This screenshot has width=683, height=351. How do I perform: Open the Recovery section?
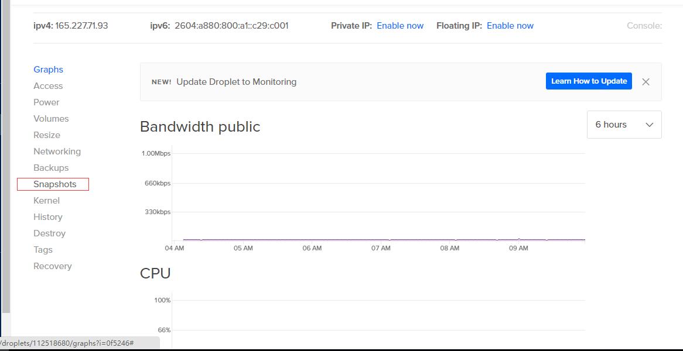click(52, 266)
